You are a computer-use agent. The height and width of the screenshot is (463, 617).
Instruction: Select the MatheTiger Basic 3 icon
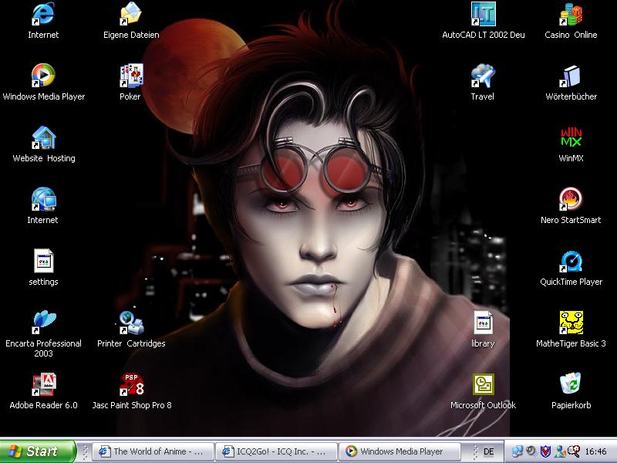(571, 322)
